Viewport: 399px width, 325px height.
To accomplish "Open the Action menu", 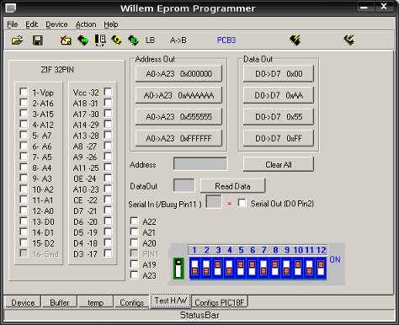I will point(86,24).
